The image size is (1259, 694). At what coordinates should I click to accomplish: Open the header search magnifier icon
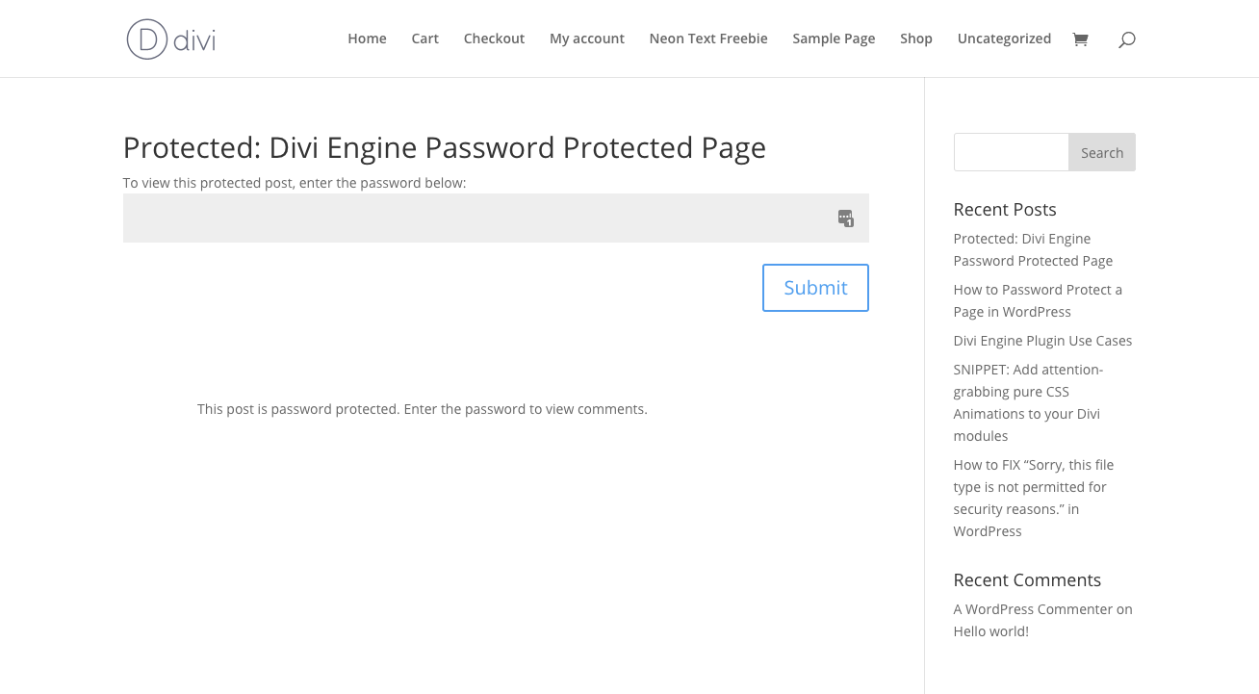1127,39
